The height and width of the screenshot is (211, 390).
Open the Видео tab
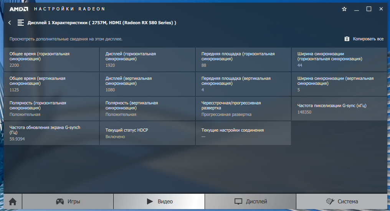159,201
